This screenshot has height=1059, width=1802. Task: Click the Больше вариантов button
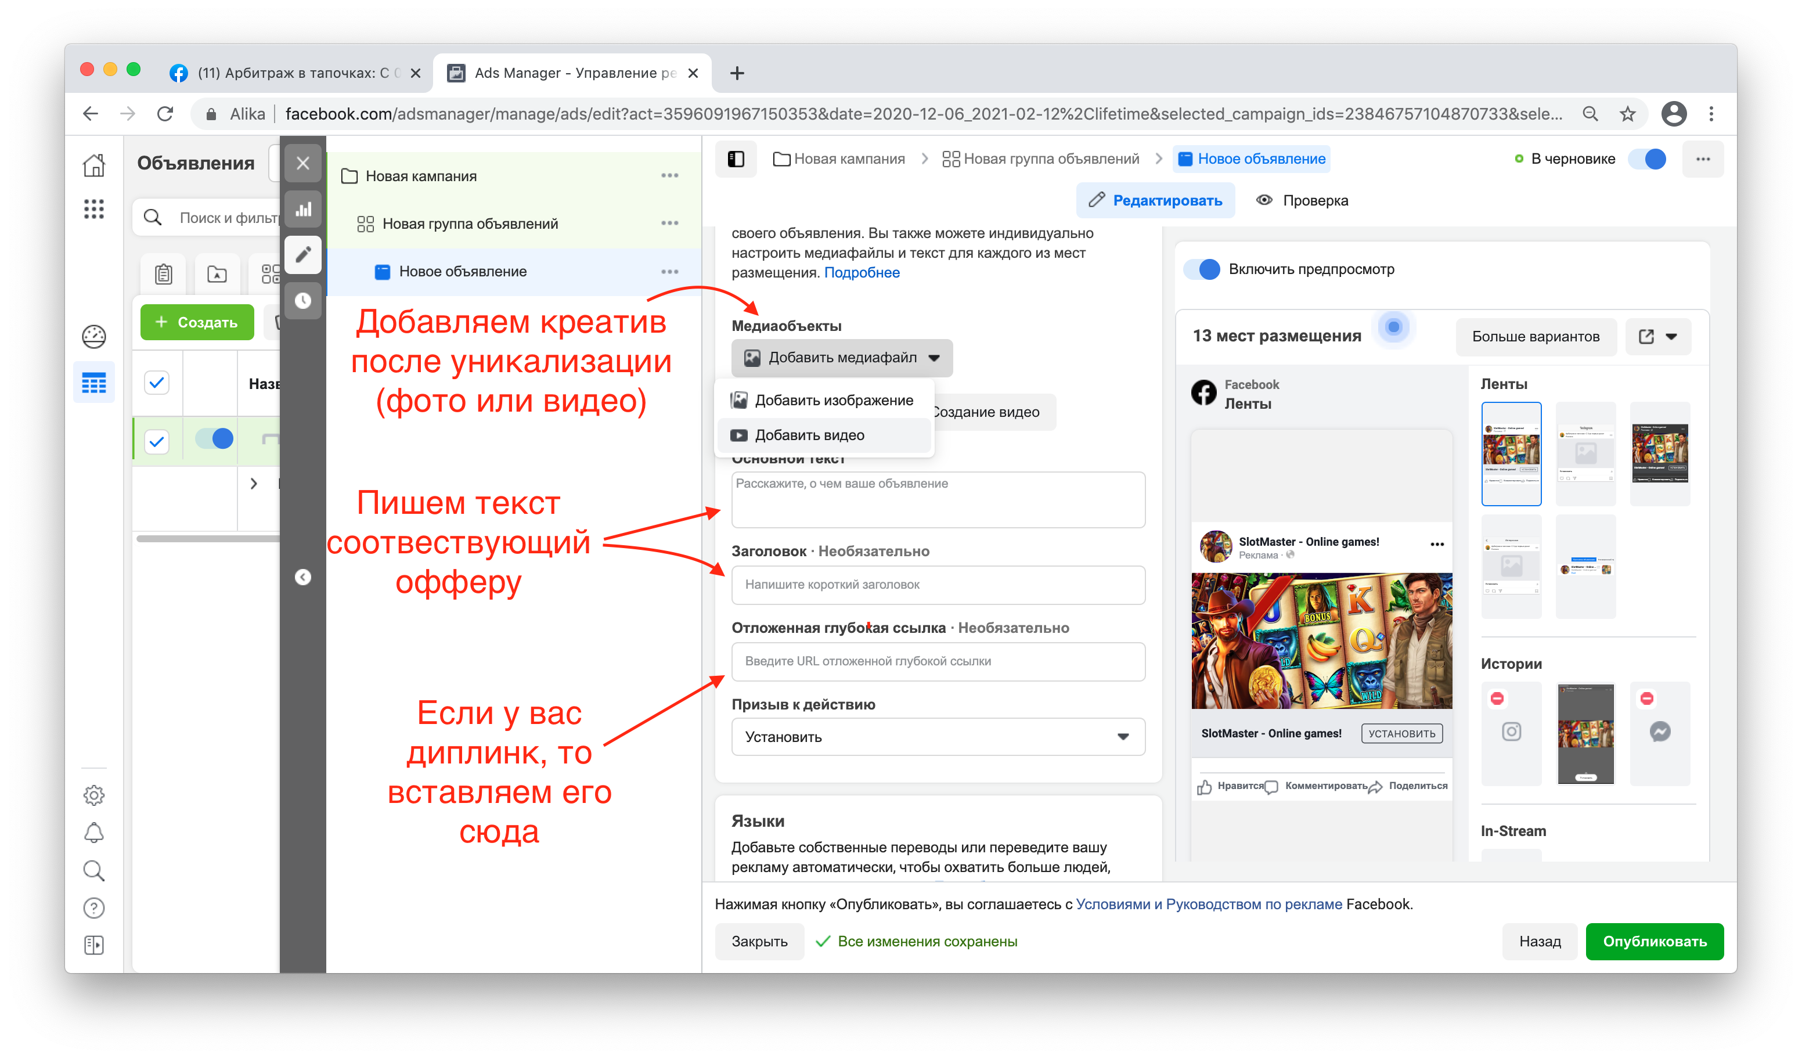tap(1536, 337)
